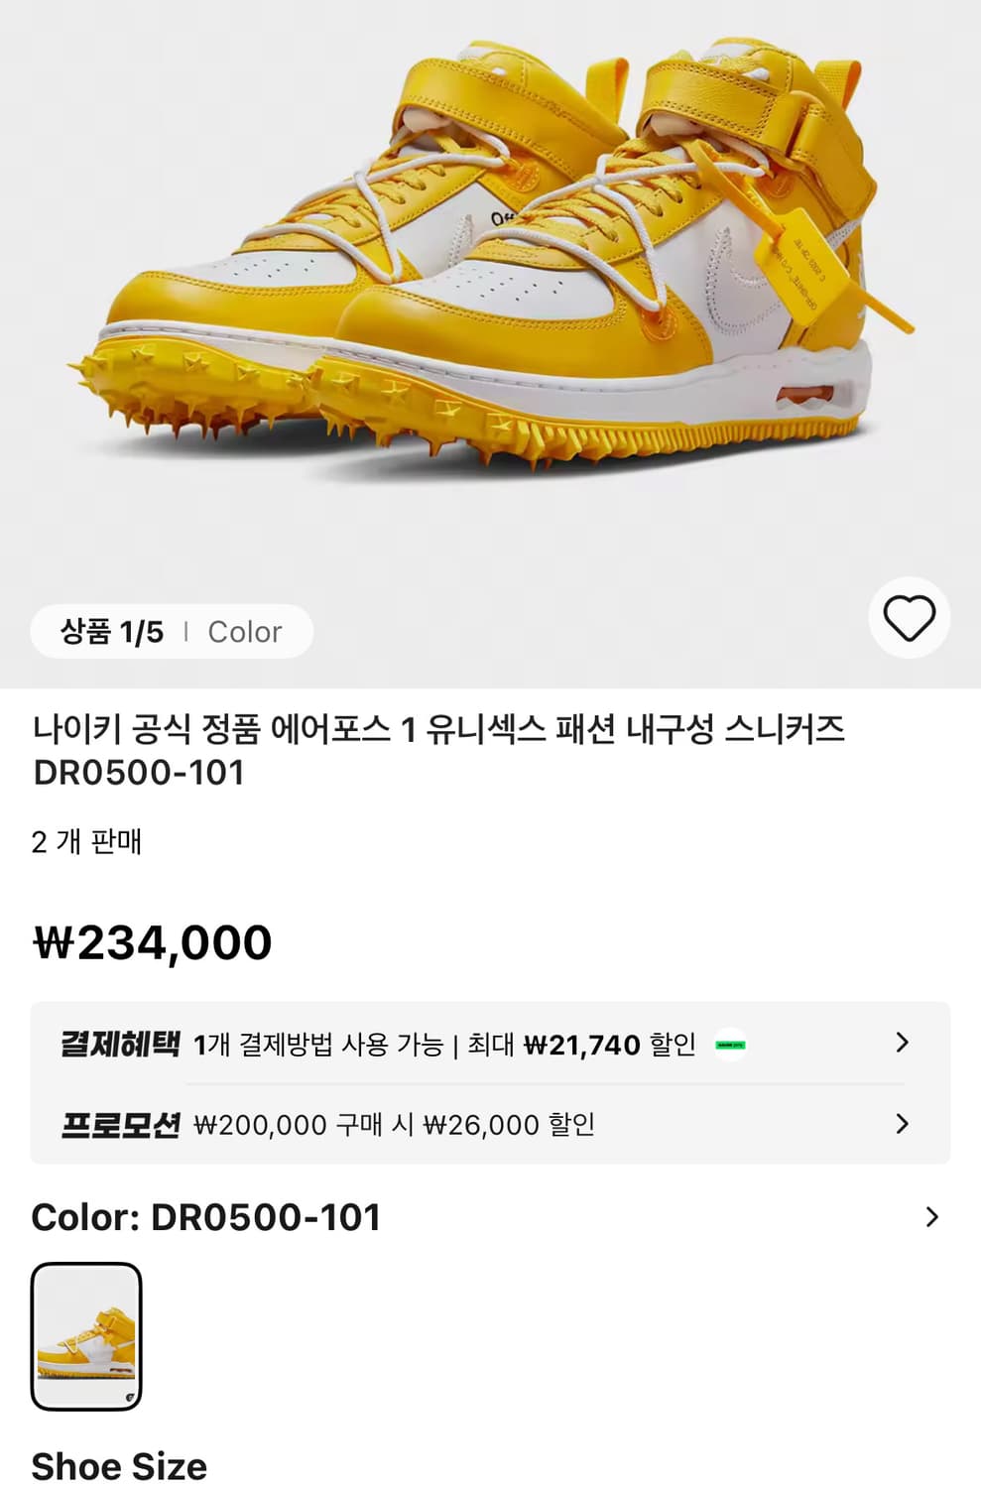Image resolution: width=981 pixels, height=1488 pixels.
Task: Click the 결제혜택 label
Action: pos(120,1045)
